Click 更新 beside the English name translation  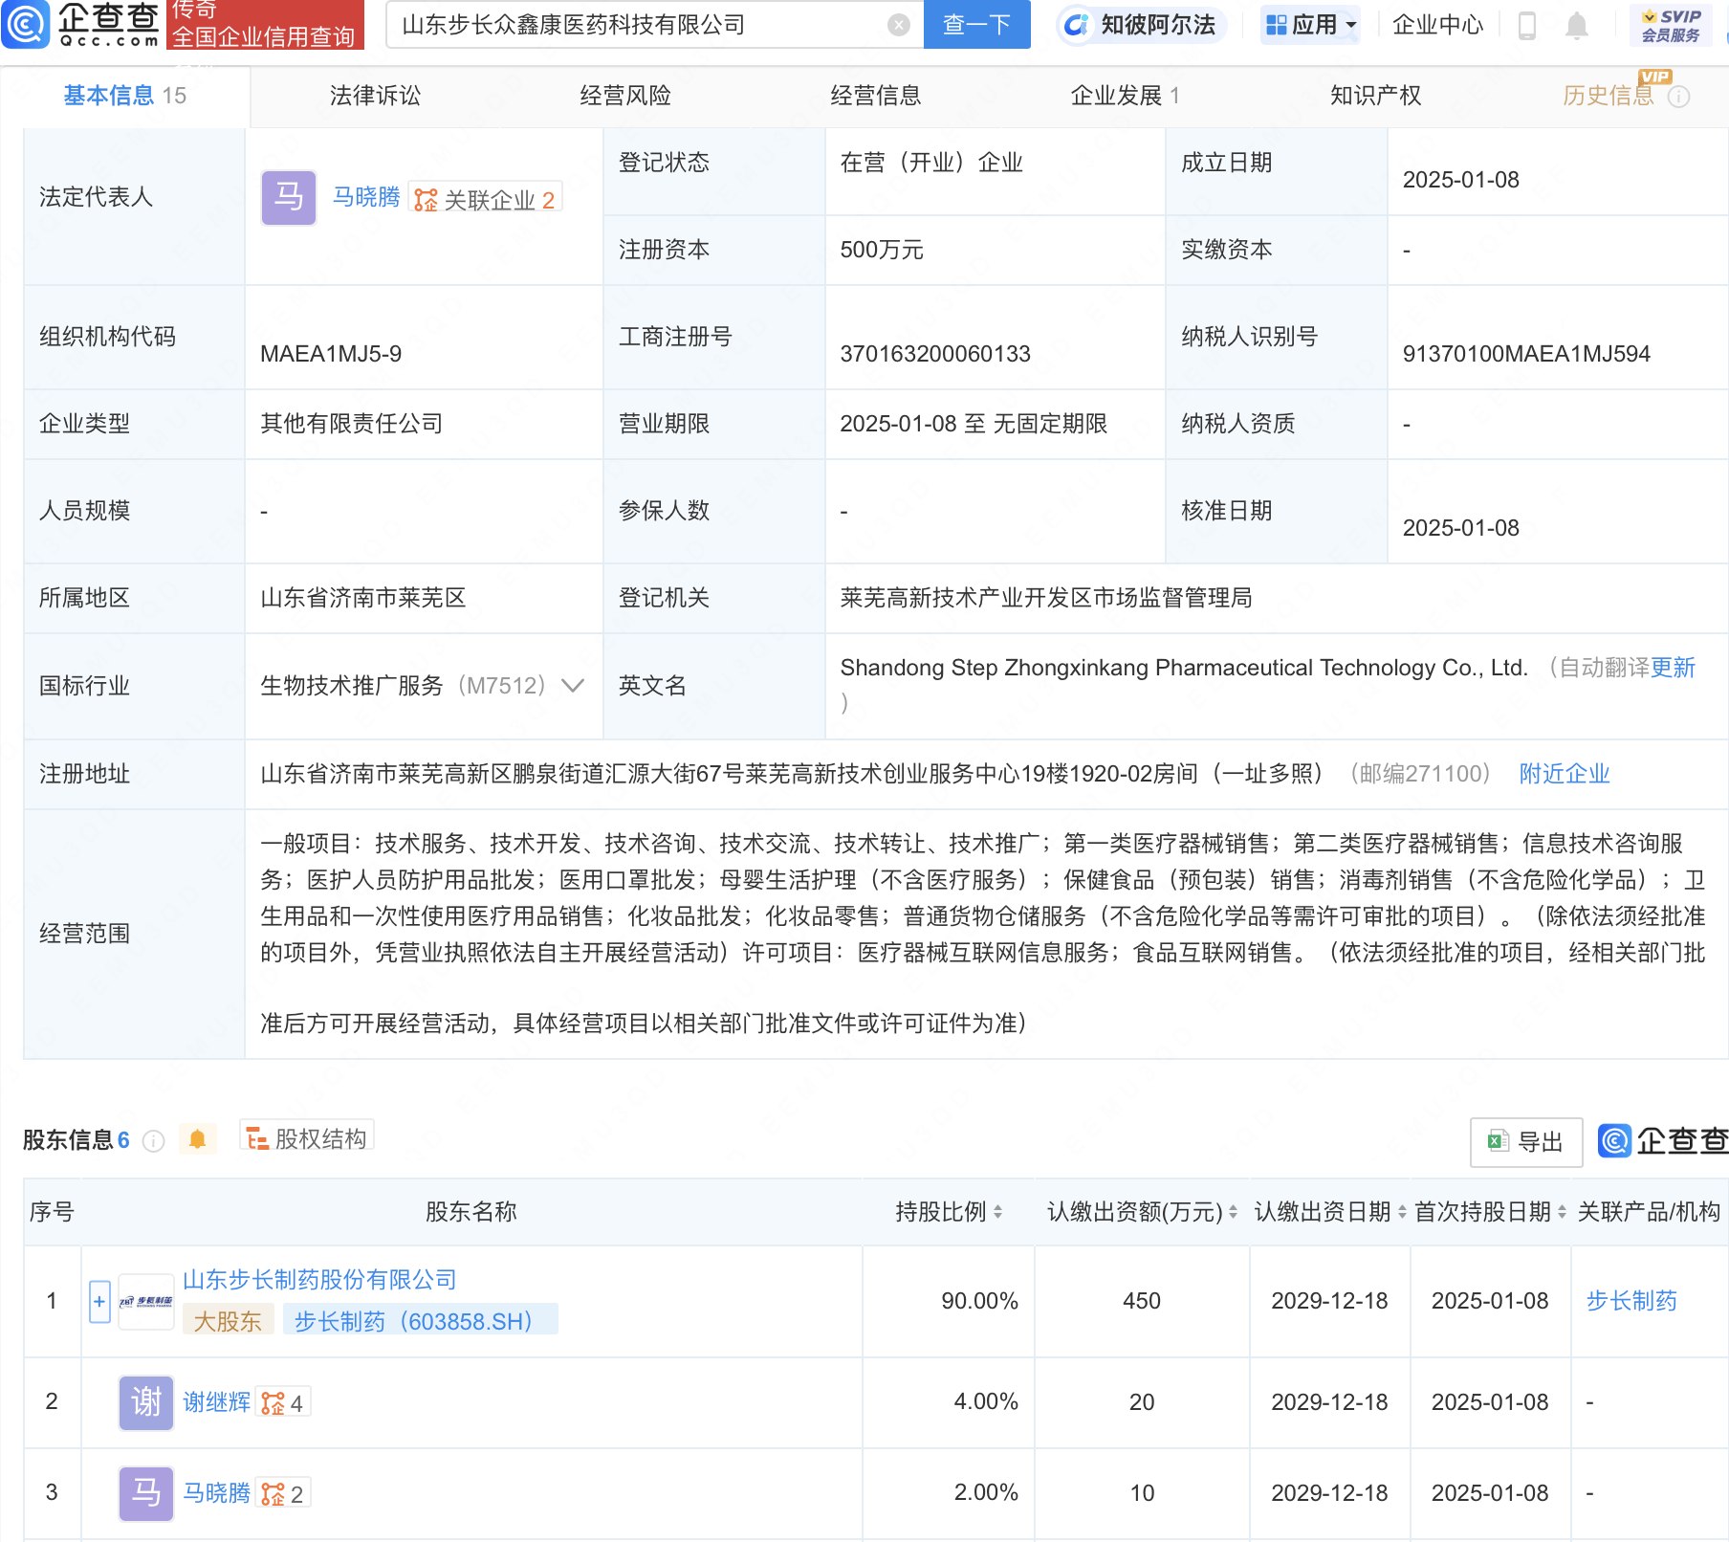pos(1673,668)
